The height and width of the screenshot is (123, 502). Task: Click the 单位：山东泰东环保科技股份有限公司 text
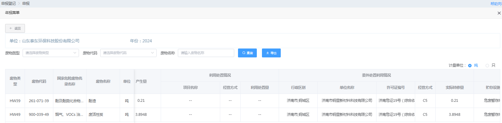(44, 41)
